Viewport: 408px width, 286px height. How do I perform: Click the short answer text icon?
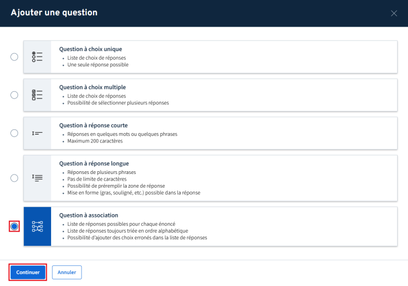click(x=37, y=133)
